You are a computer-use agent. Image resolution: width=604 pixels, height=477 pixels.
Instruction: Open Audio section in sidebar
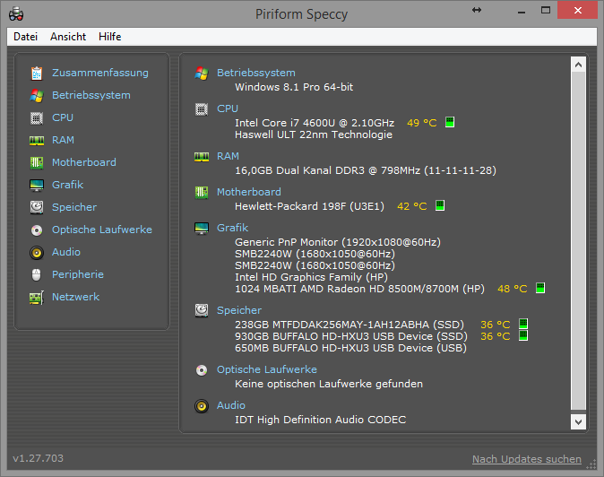[x=66, y=252]
